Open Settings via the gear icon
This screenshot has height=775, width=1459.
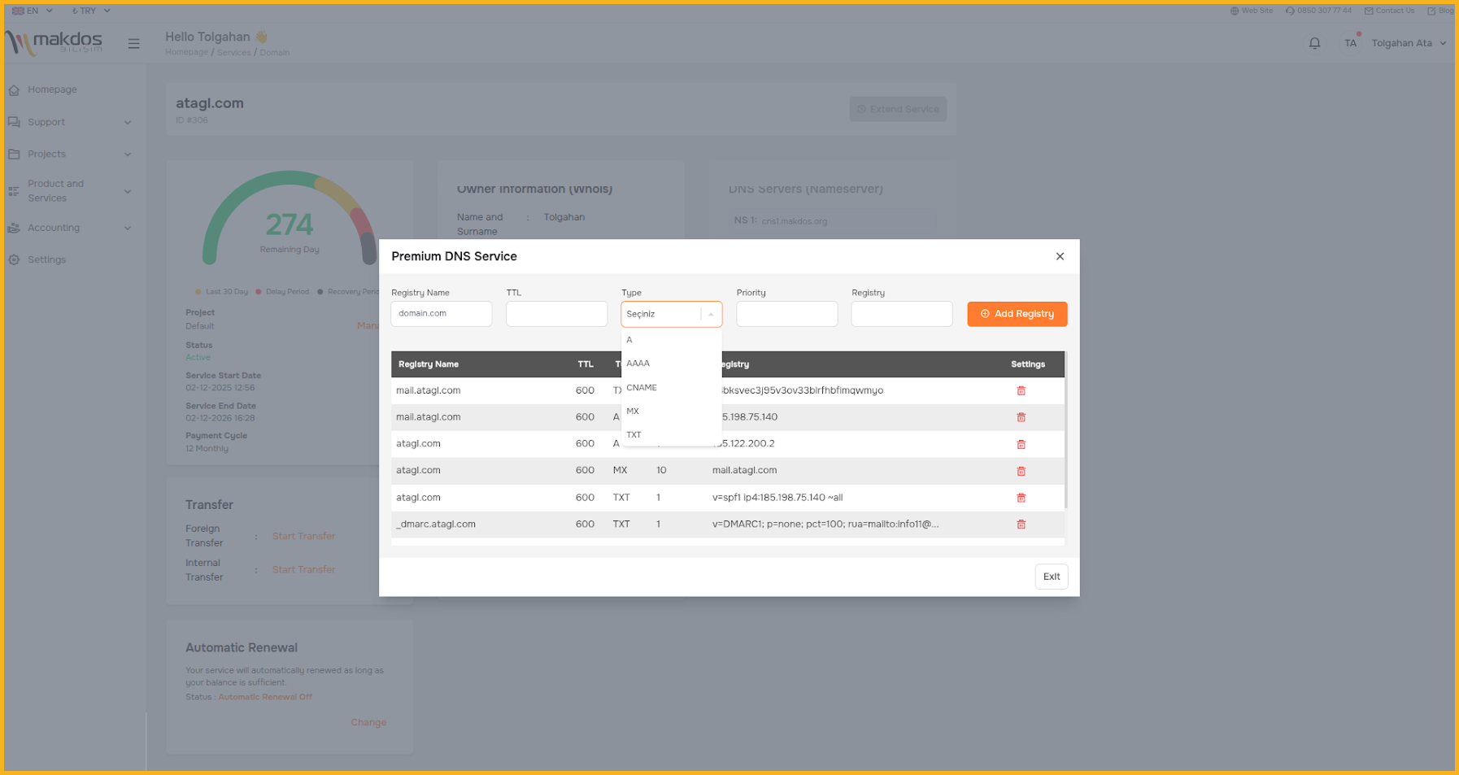click(14, 259)
